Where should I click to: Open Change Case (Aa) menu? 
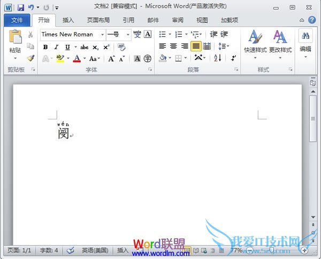94,59
